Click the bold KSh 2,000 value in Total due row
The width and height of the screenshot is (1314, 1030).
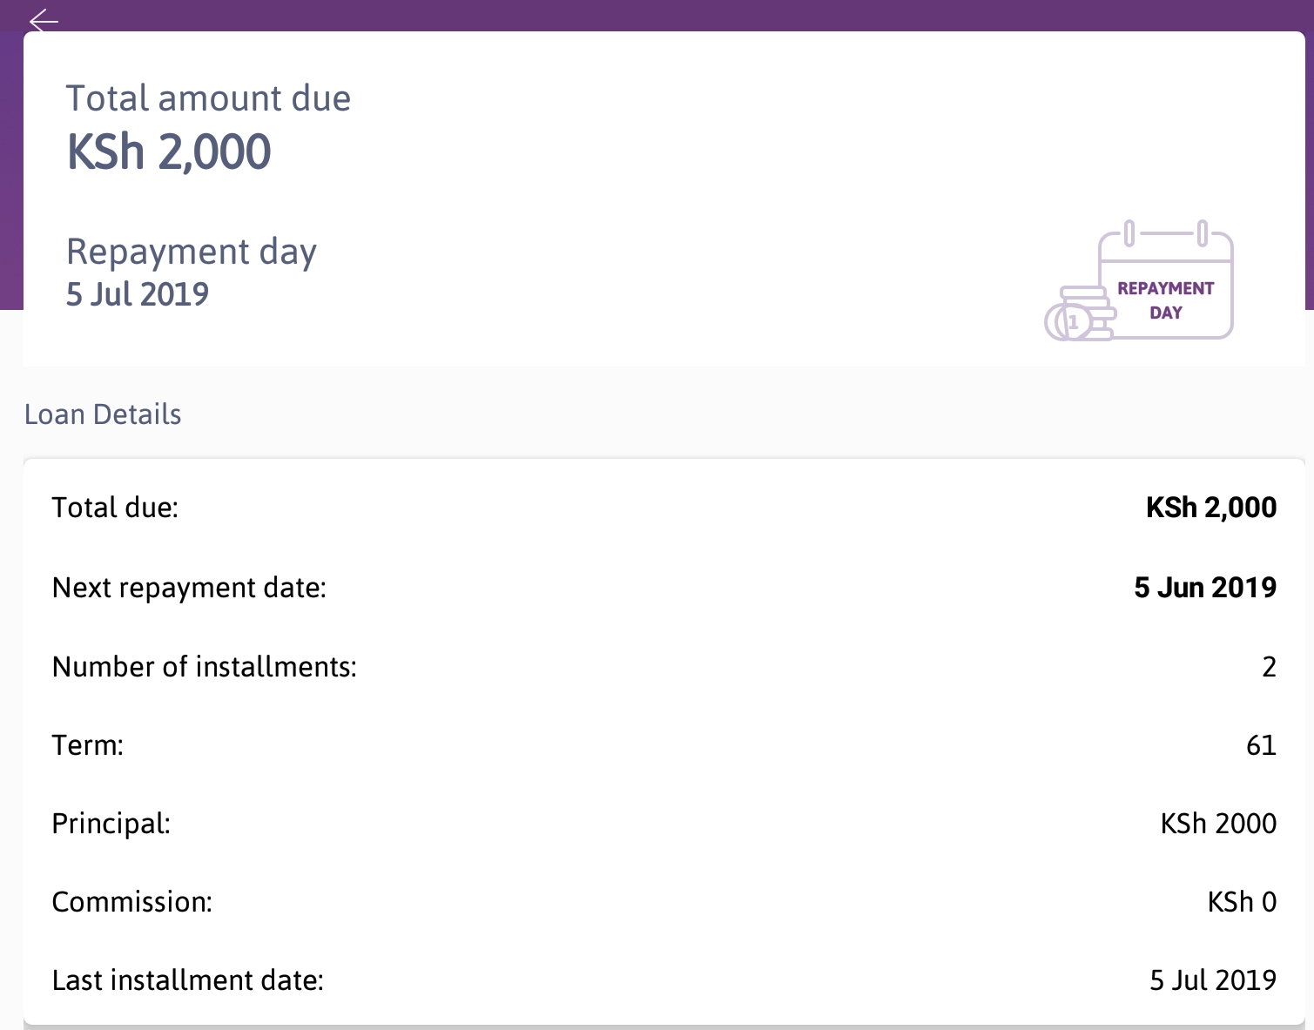tap(1210, 508)
